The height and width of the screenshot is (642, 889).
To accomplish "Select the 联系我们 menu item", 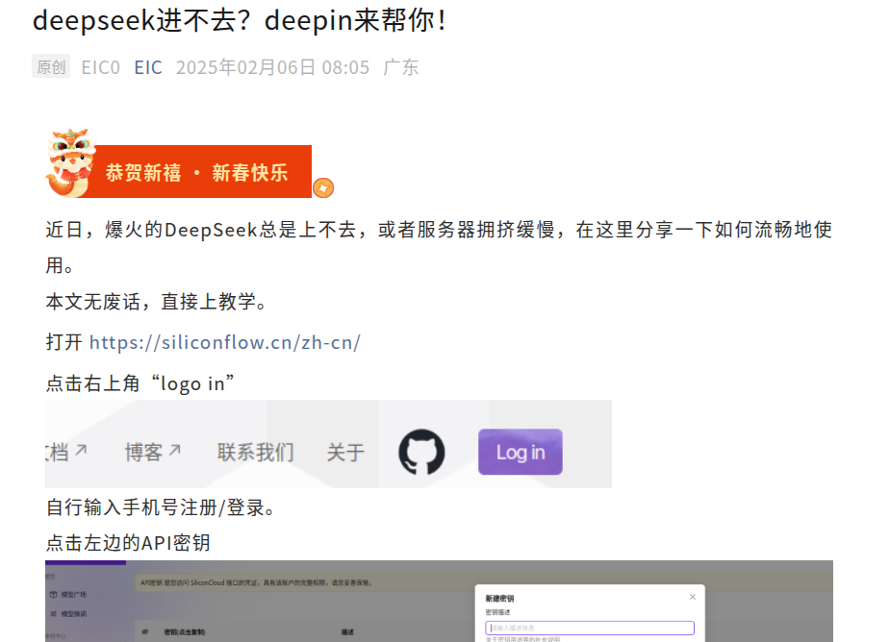I will [x=256, y=453].
